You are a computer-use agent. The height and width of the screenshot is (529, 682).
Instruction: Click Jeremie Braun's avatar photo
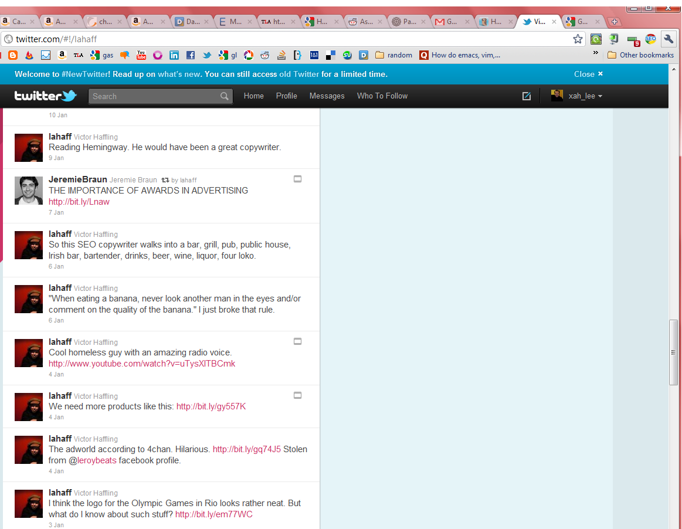(29, 191)
